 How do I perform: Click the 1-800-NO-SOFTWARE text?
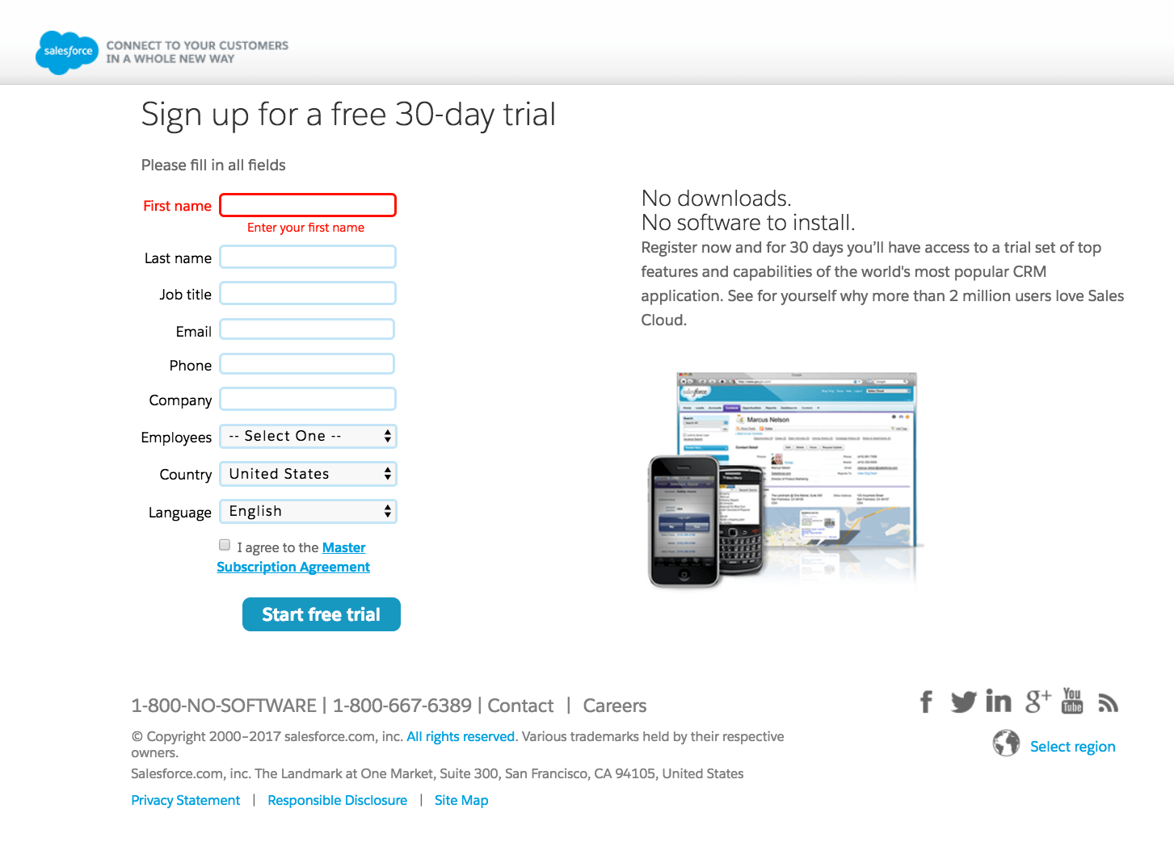point(224,706)
